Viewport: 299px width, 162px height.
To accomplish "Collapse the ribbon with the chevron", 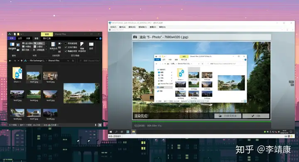I will point(97,39).
